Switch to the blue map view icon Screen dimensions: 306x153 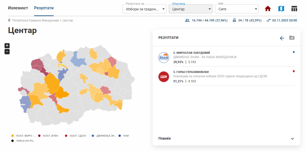click(x=281, y=9)
